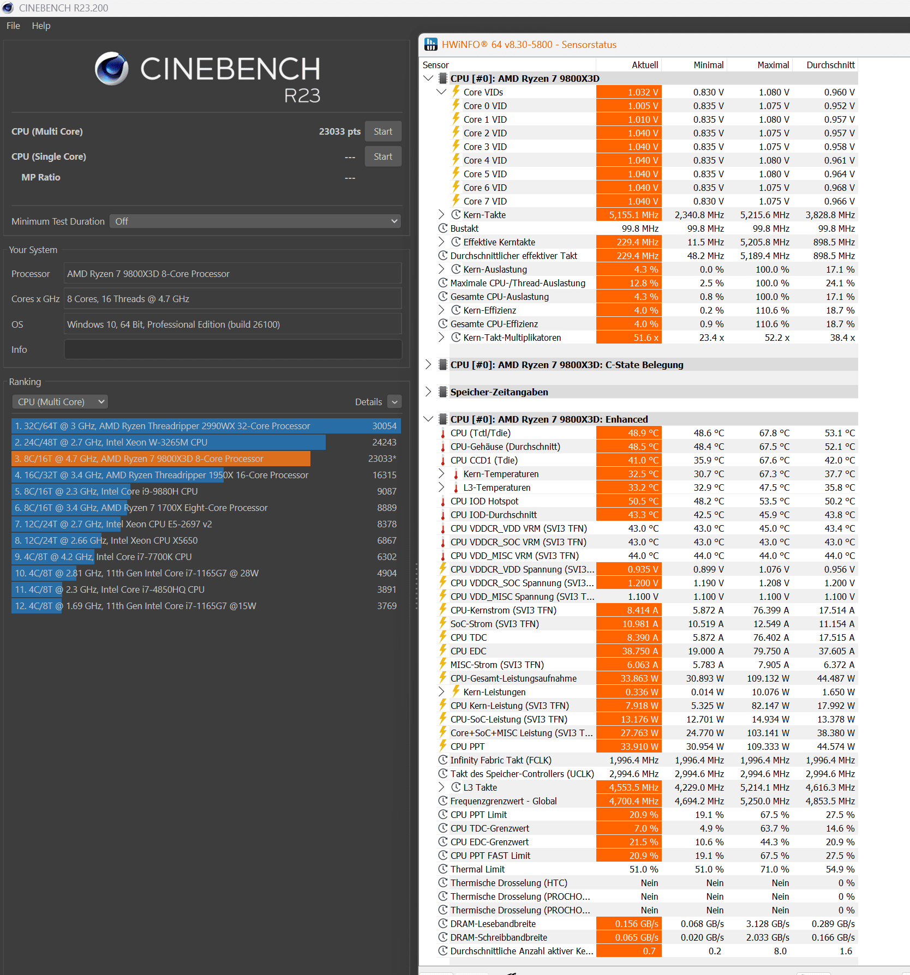Click the clock icon beside L3 Takte
The image size is (910, 975).
click(x=456, y=787)
